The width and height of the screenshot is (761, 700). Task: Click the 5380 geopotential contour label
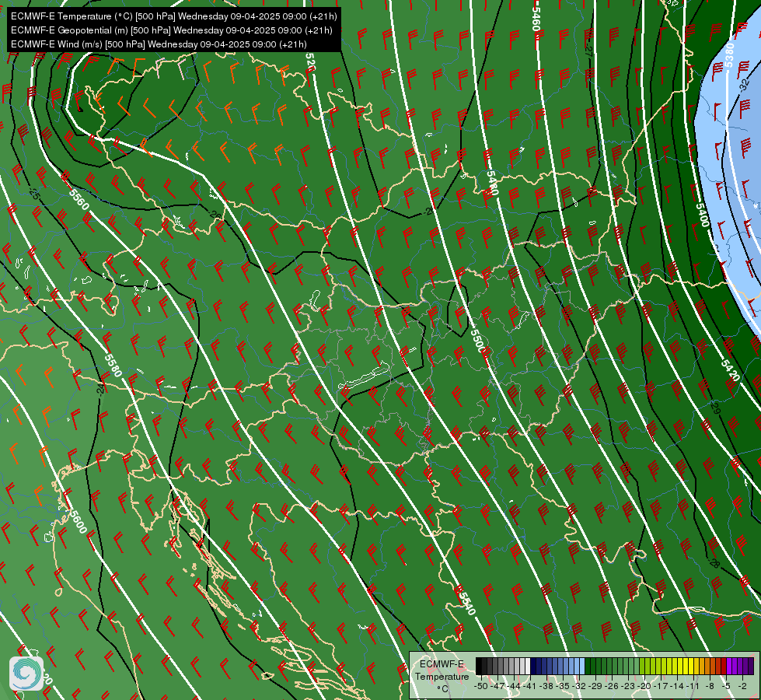click(x=729, y=55)
